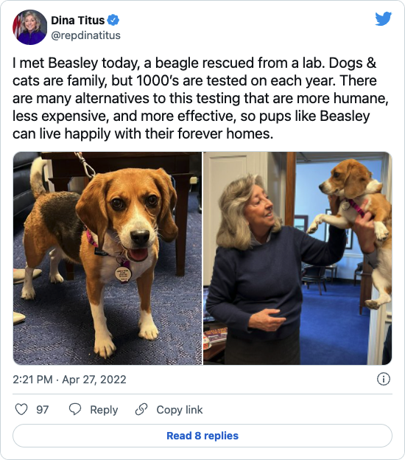The width and height of the screenshot is (405, 460).
Task: Open Dina Titus profile avatar
Action: coord(29,27)
